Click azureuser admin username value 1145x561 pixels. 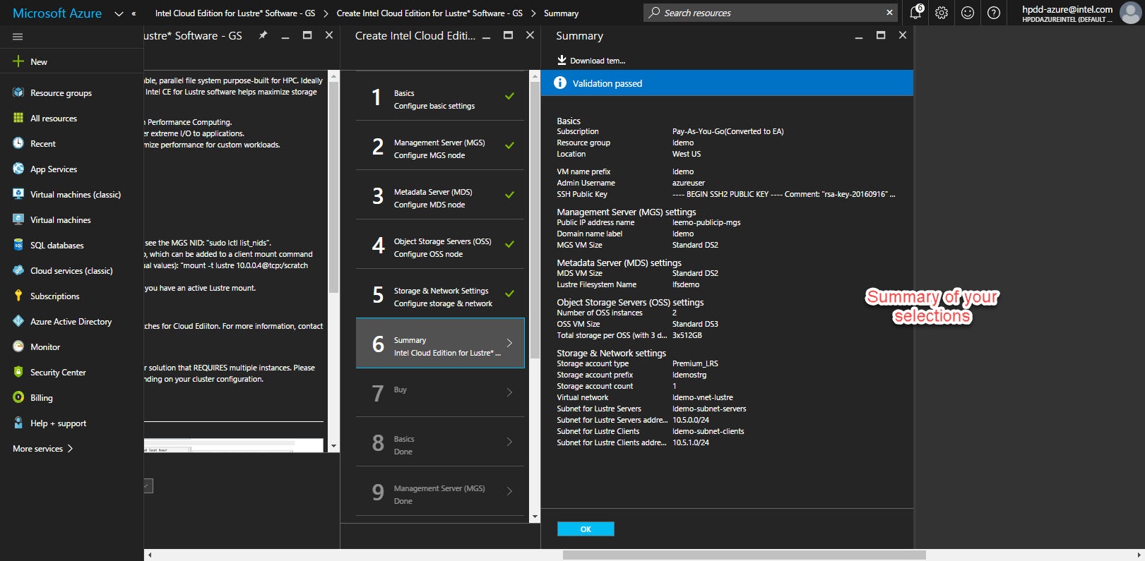689,183
